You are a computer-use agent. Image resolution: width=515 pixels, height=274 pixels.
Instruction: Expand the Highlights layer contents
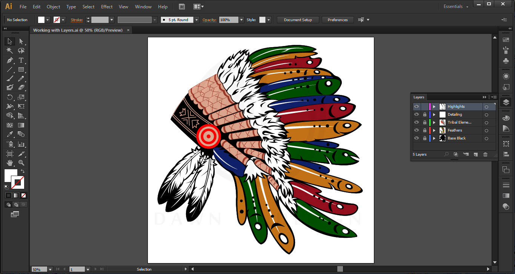pyautogui.click(x=434, y=107)
